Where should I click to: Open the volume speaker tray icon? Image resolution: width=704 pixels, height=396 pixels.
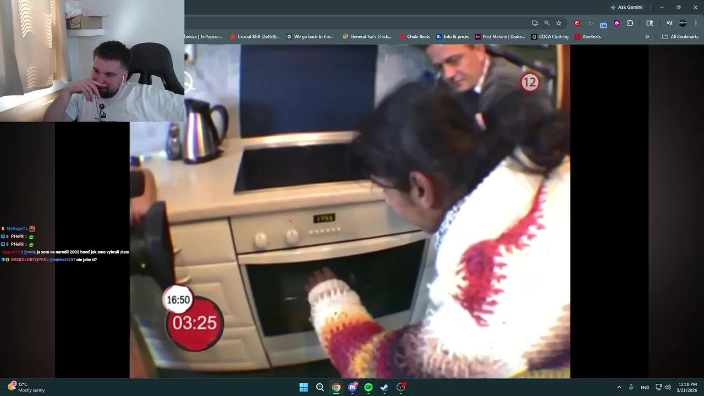click(x=668, y=387)
